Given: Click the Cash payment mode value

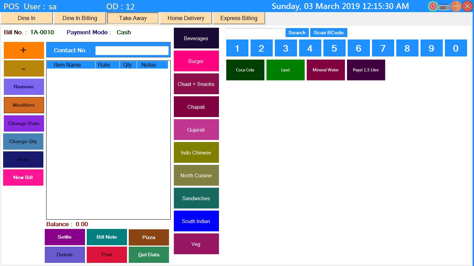Looking at the screenshot, I should 124,33.
